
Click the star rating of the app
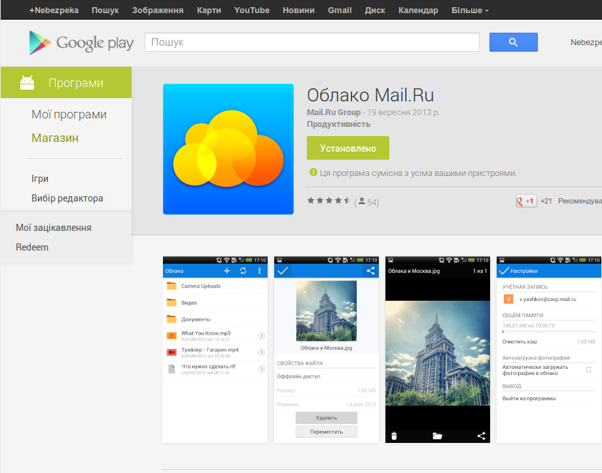pos(328,200)
